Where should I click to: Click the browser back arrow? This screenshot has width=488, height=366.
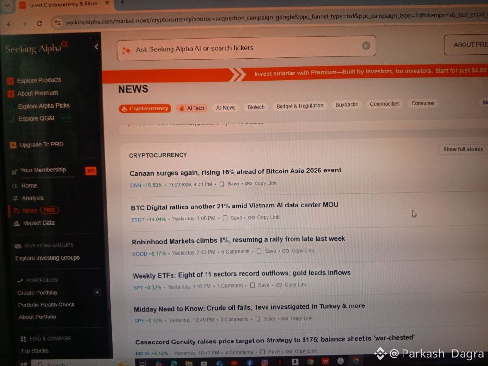(9, 24)
